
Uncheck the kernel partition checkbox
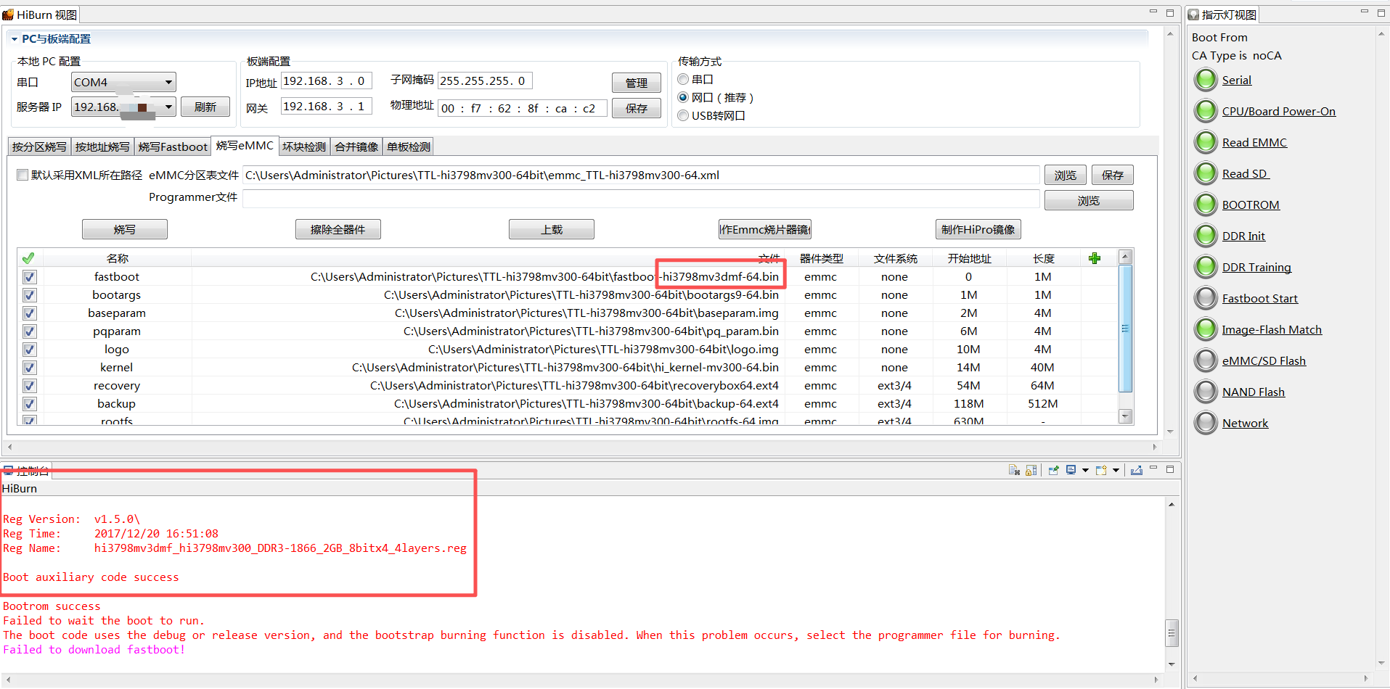pos(29,368)
